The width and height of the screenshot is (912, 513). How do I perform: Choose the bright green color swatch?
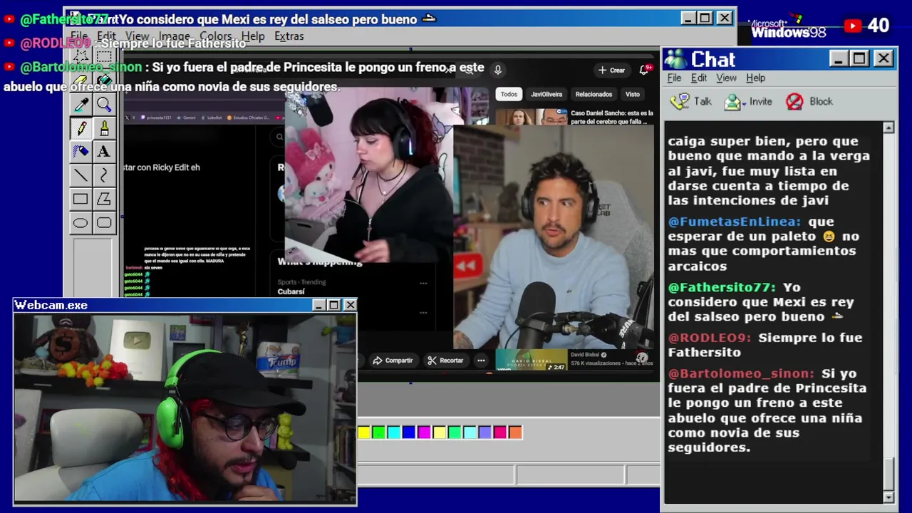(x=379, y=432)
